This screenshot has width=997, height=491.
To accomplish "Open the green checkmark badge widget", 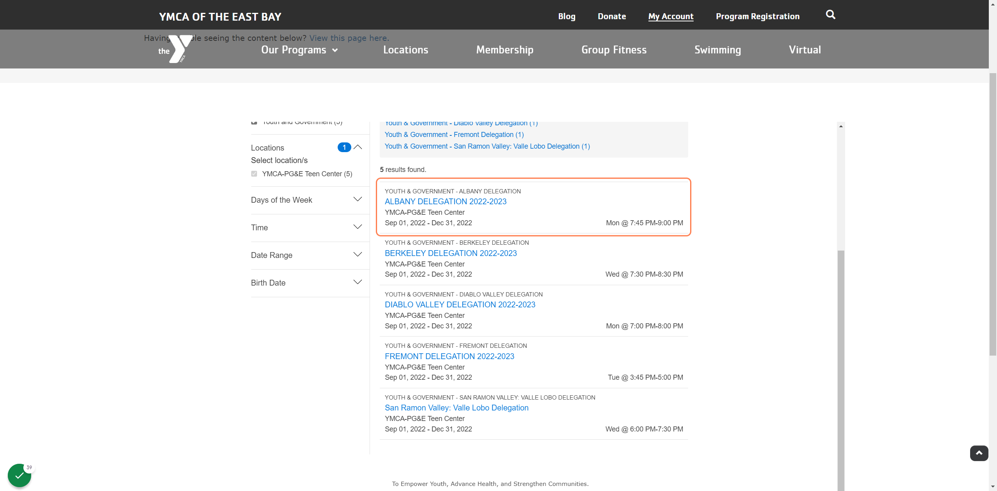I will tap(19, 475).
